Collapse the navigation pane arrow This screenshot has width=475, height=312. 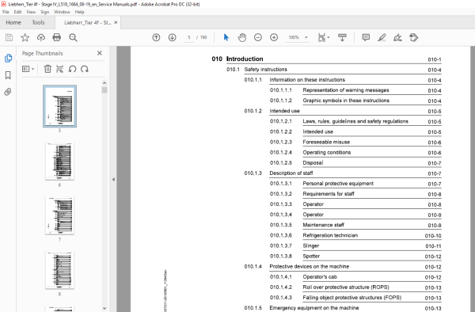tap(113, 179)
